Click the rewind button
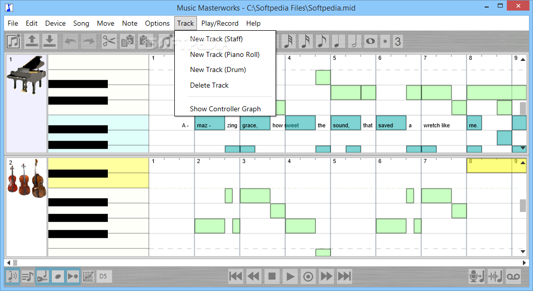The height and width of the screenshot is (291, 533). click(253, 276)
